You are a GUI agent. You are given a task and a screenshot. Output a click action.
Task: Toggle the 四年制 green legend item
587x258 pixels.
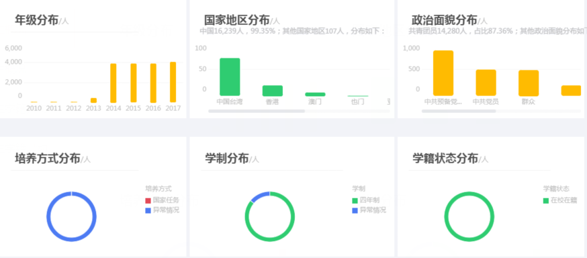point(366,200)
